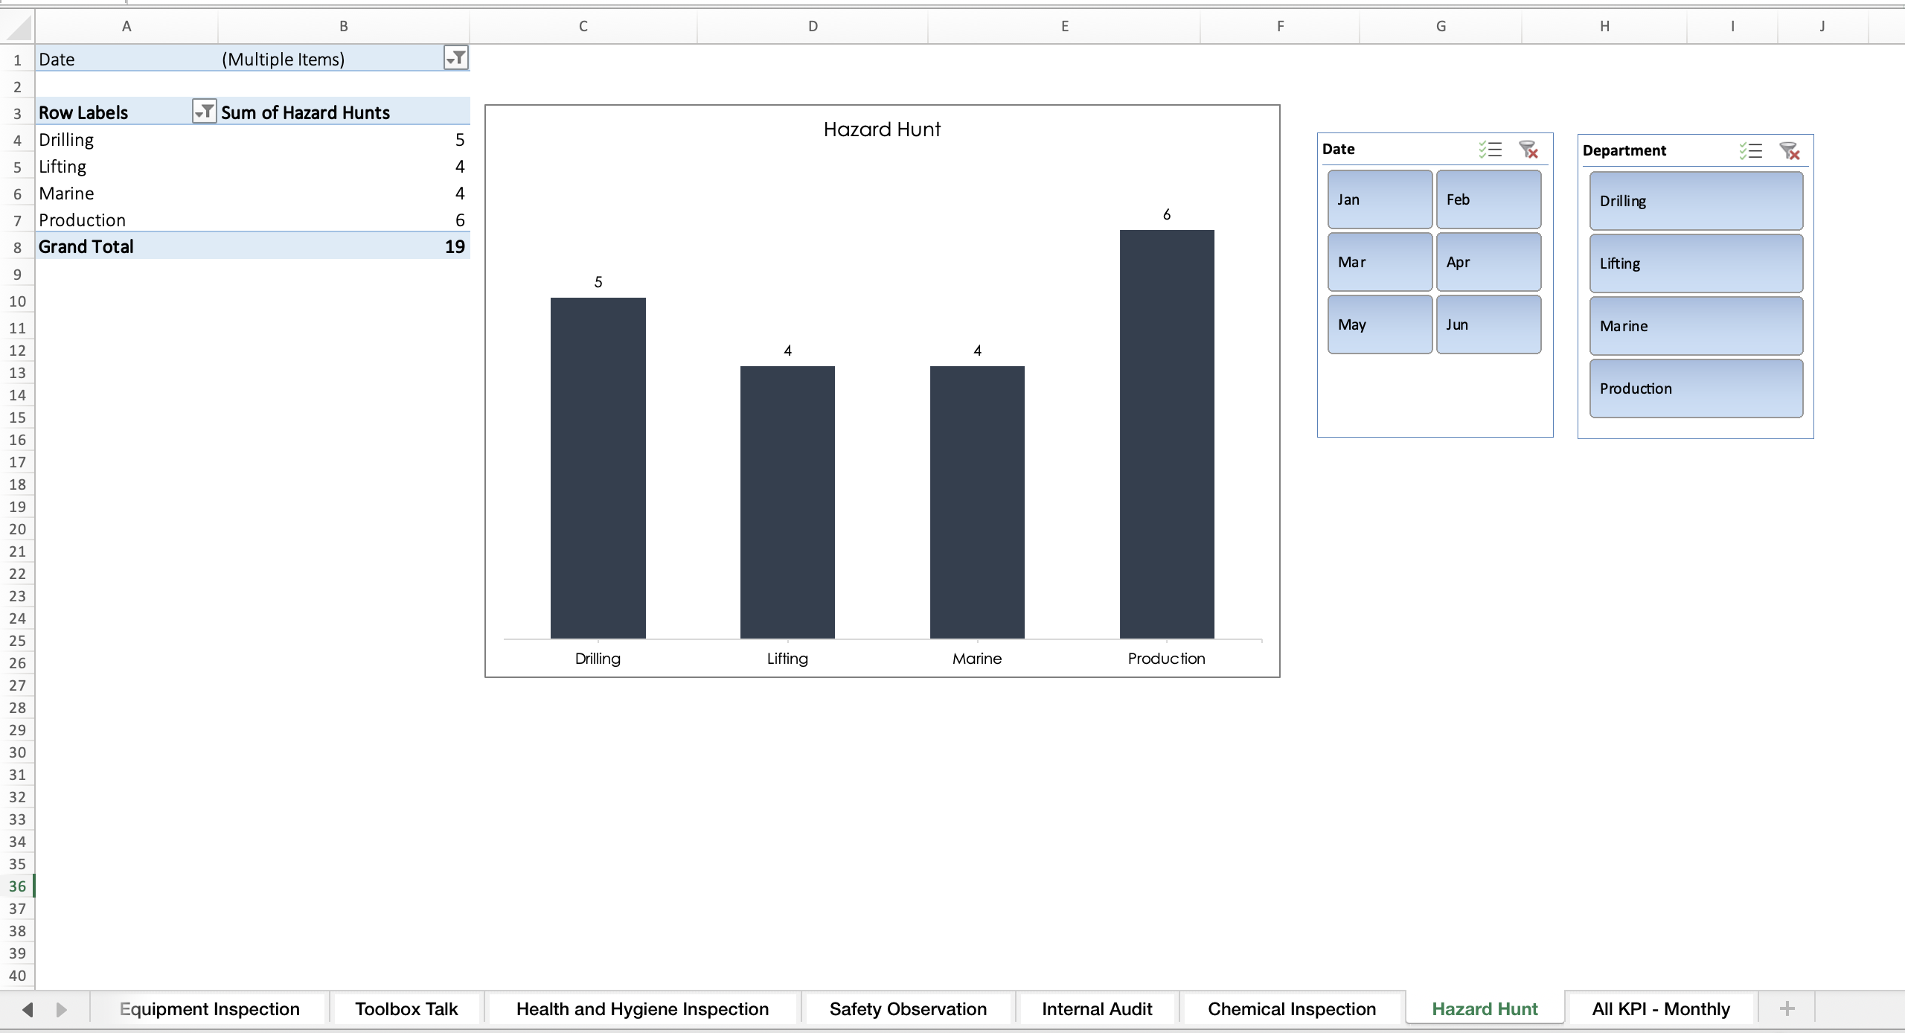The image size is (1905, 1033).
Task: Switch to the Safety Observation sheet tab
Action: [907, 1008]
